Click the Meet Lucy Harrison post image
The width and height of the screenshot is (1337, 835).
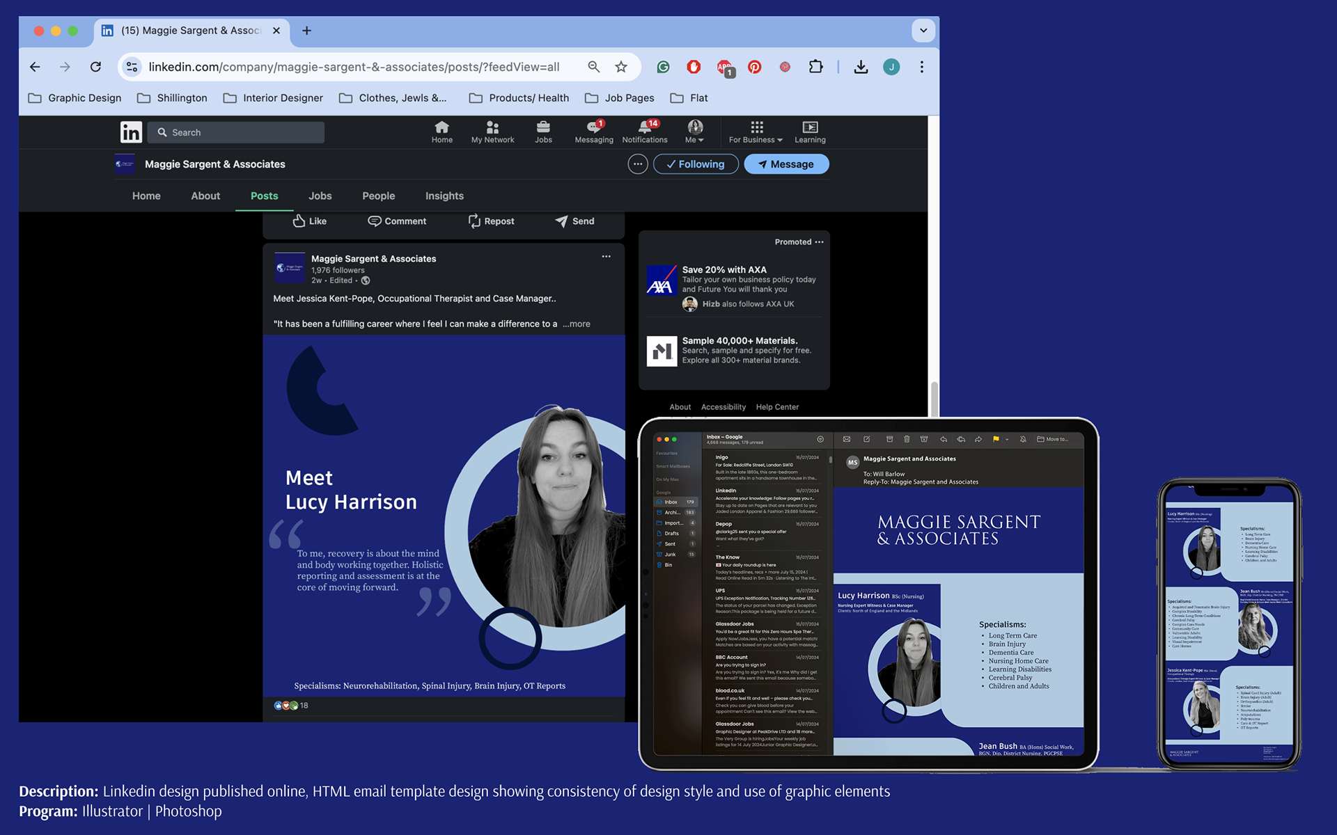point(444,516)
